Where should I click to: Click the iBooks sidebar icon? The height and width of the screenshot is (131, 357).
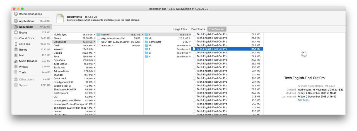coord(16,32)
